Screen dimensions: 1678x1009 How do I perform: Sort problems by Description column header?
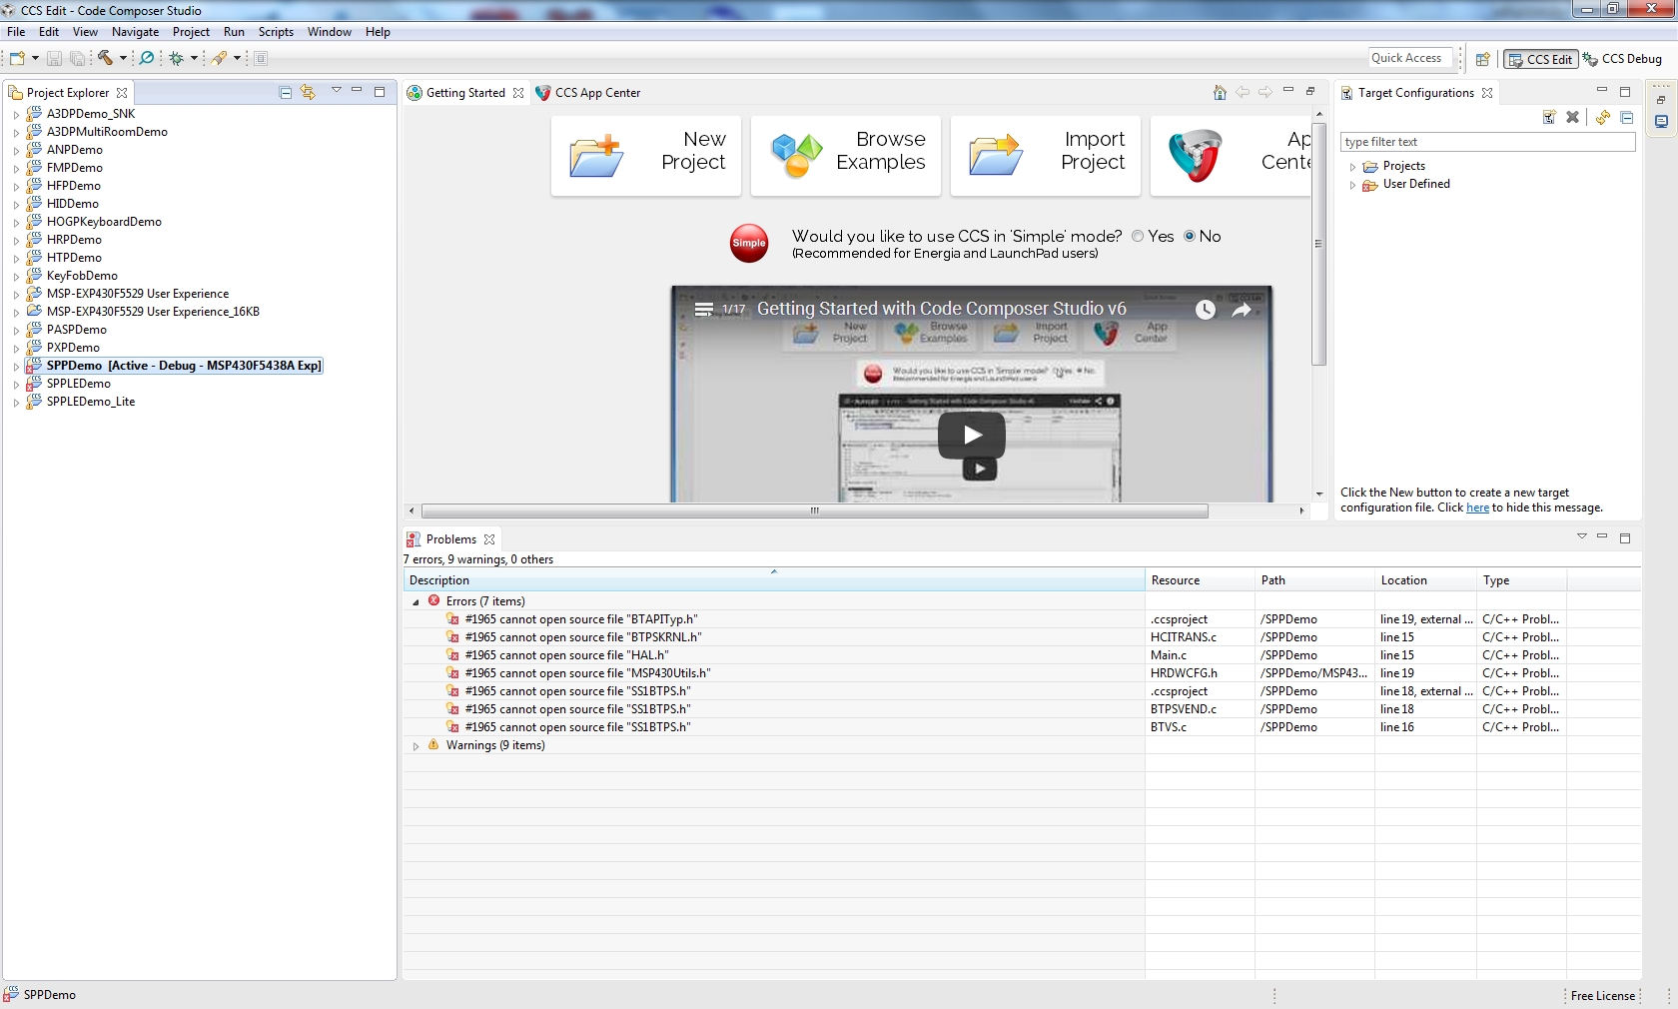(774, 580)
